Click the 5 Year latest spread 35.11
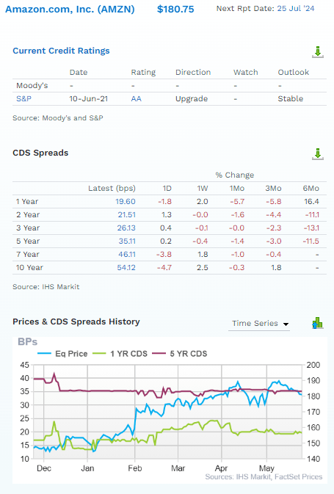The height and width of the screenshot is (494, 334). (x=127, y=241)
